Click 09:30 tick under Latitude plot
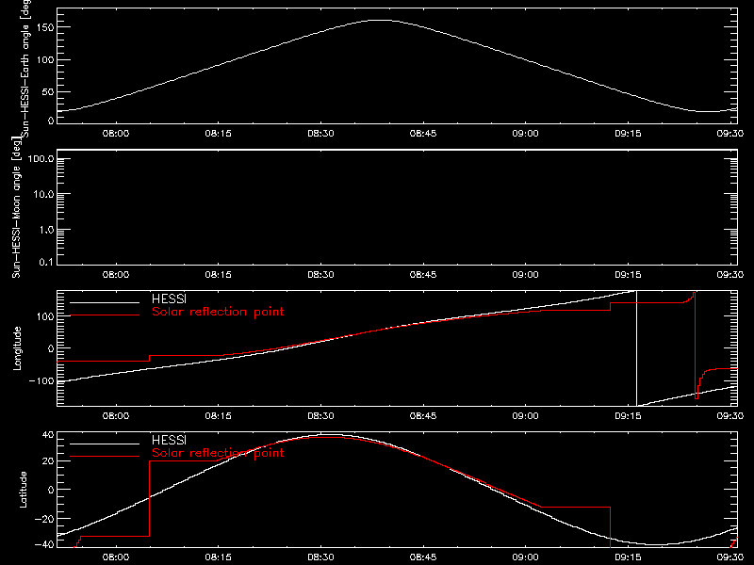Screen dimensions: 754x565 (x=730, y=557)
